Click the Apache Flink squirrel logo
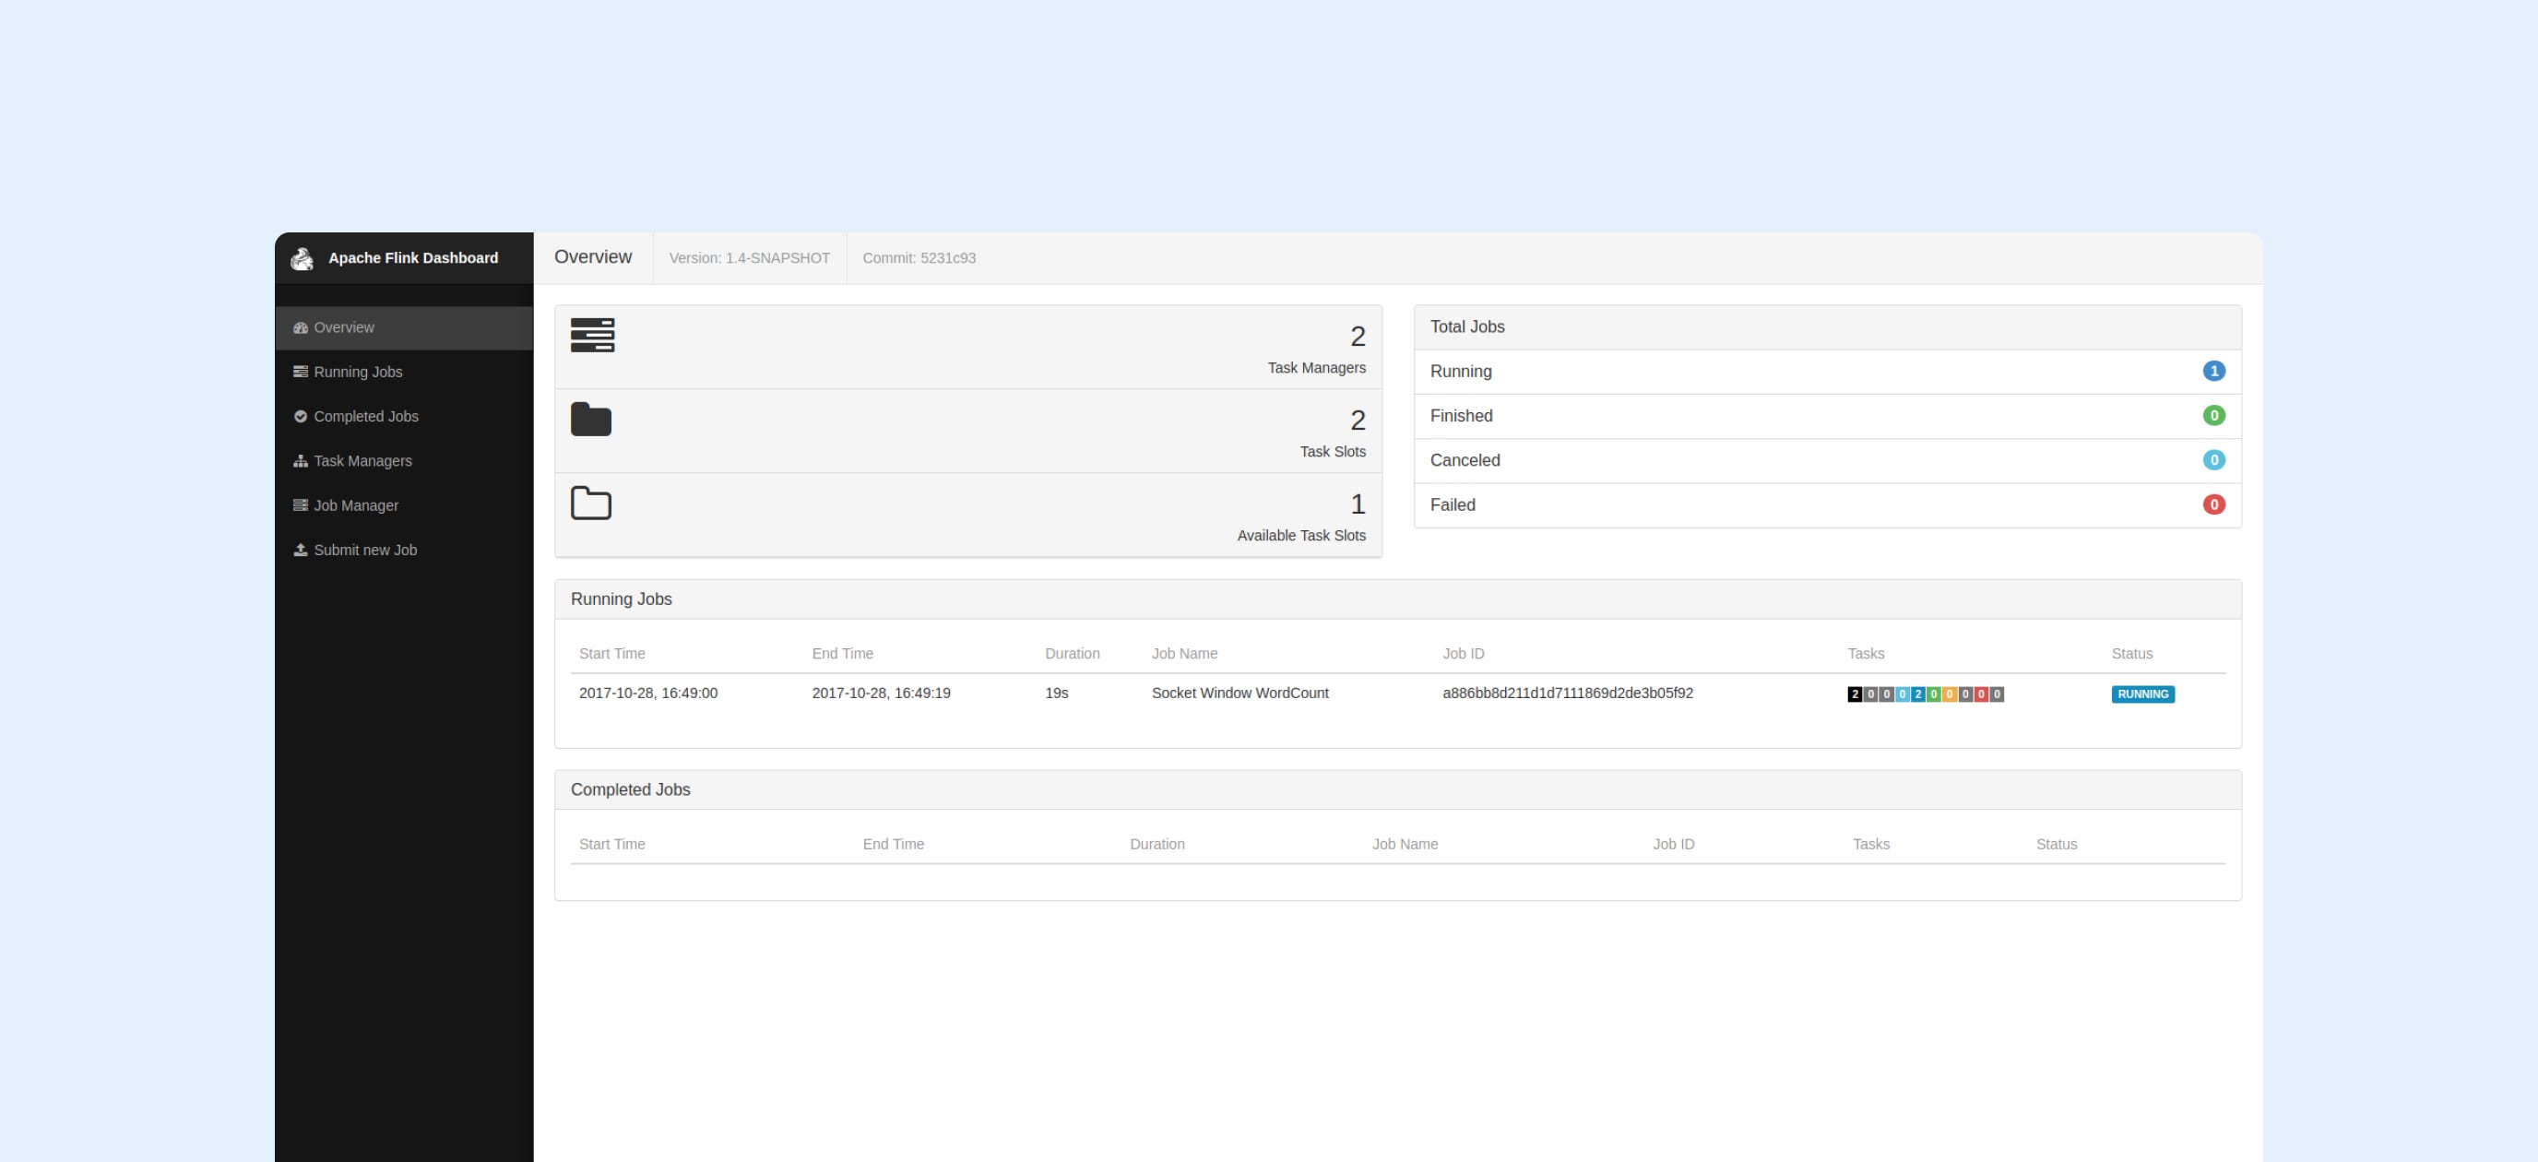 (x=302, y=258)
